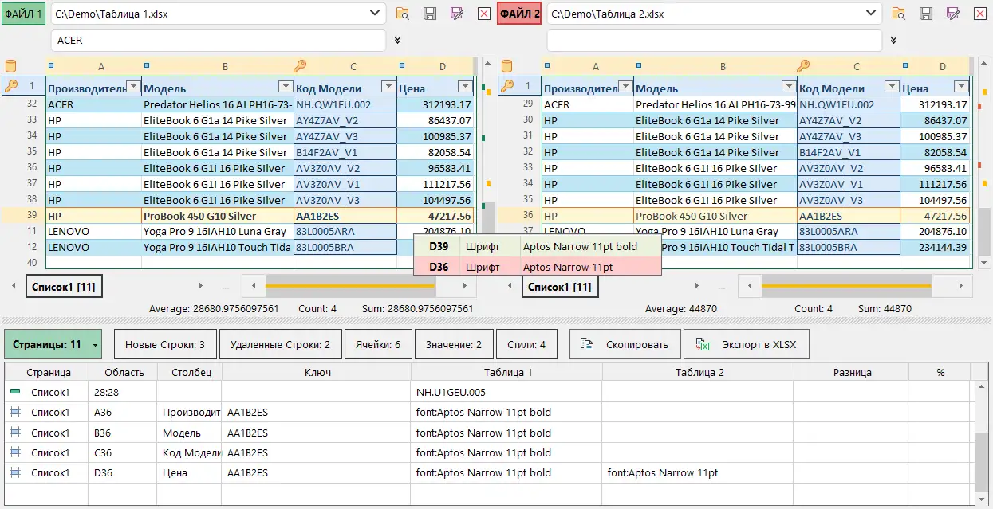Save File 1 using floppy disk icon

pyautogui.click(x=430, y=14)
